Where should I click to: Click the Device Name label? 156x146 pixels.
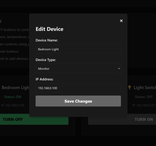(47, 40)
